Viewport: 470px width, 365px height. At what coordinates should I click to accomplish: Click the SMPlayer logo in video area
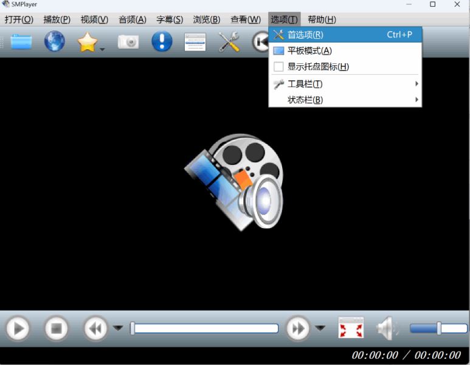[234, 182]
